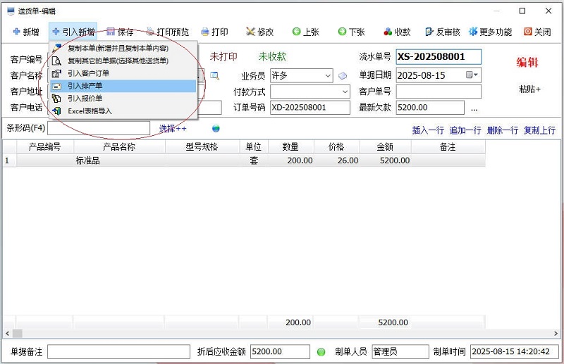
Task: Click the 产品编号 column header
Action: (44, 146)
